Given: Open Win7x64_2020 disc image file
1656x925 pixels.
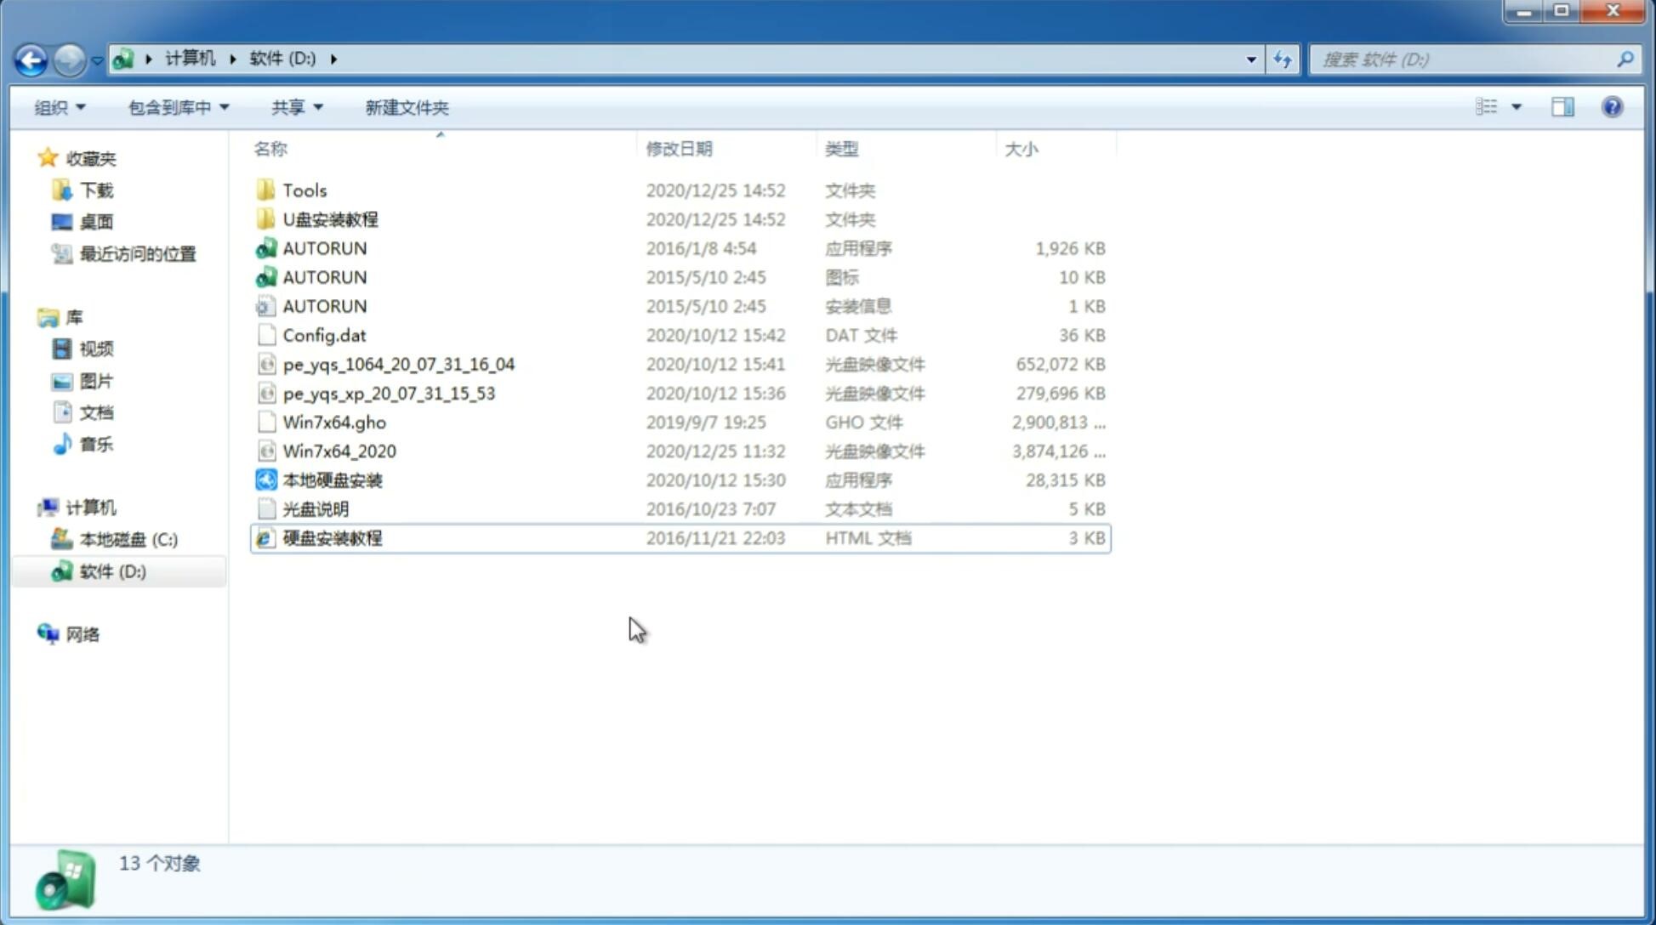Looking at the screenshot, I should click(339, 450).
